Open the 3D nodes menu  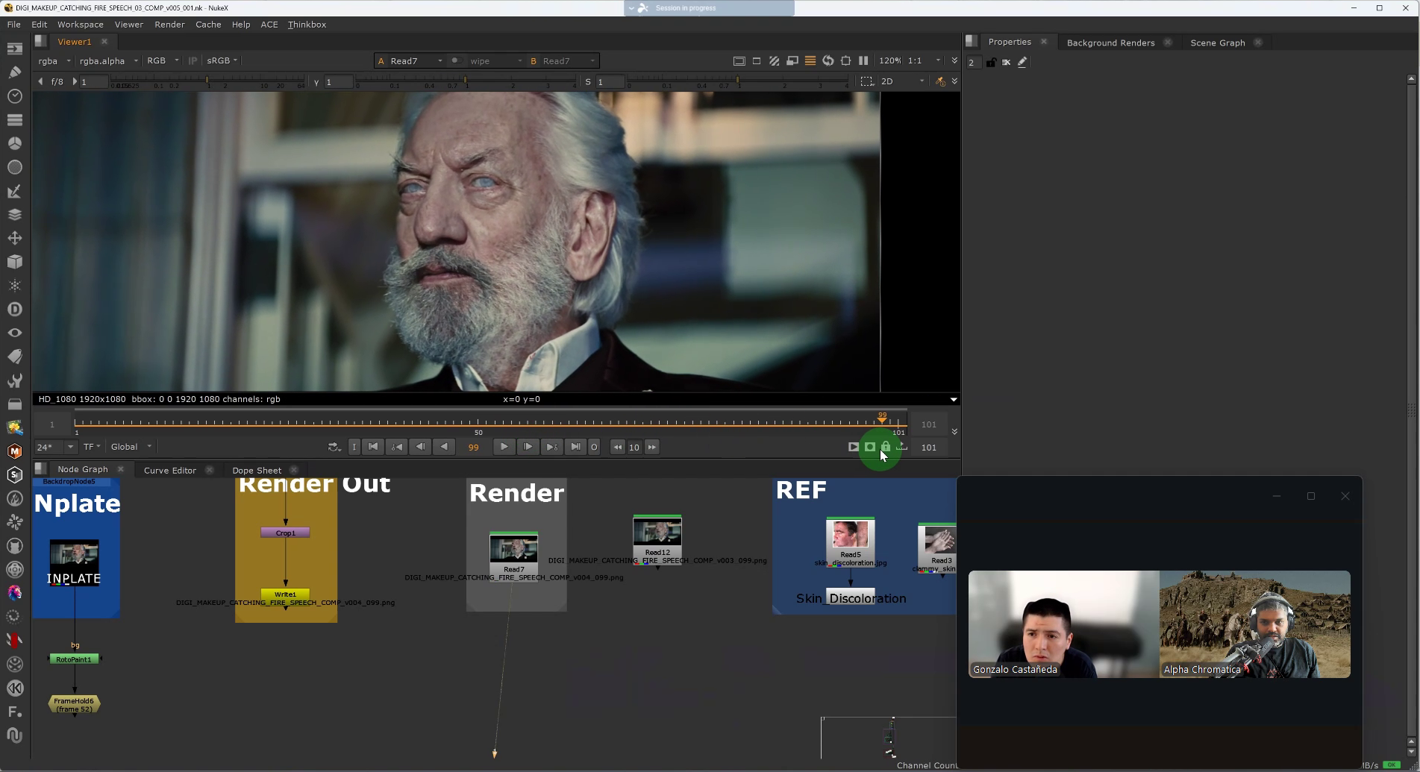tap(15, 262)
